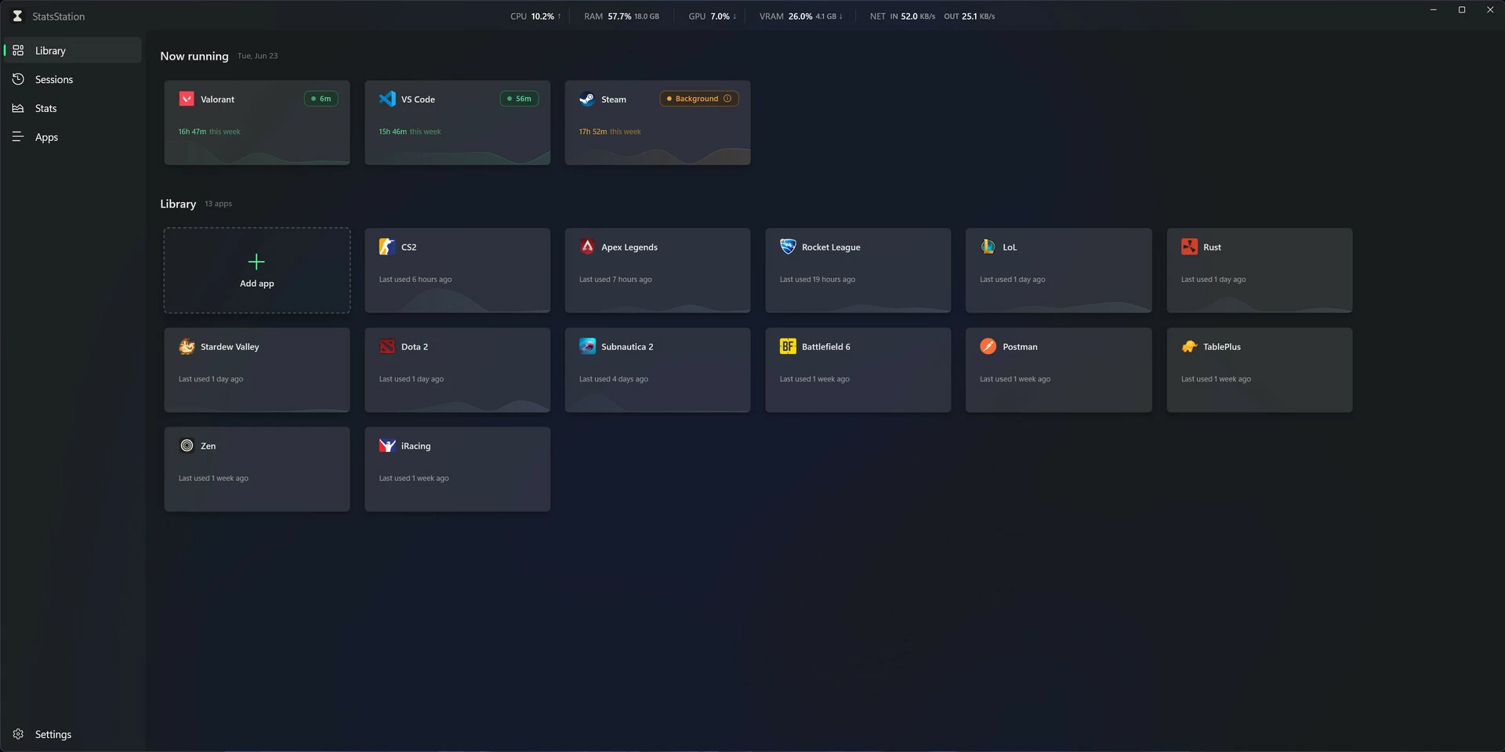Image resolution: width=1505 pixels, height=752 pixels.
Task: Click Steam's '17h 52m this week' text
Action: coord(610,132)
